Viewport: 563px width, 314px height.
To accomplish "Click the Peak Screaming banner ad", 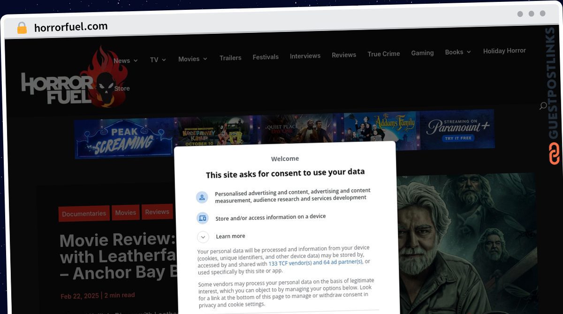I will 124,138.
